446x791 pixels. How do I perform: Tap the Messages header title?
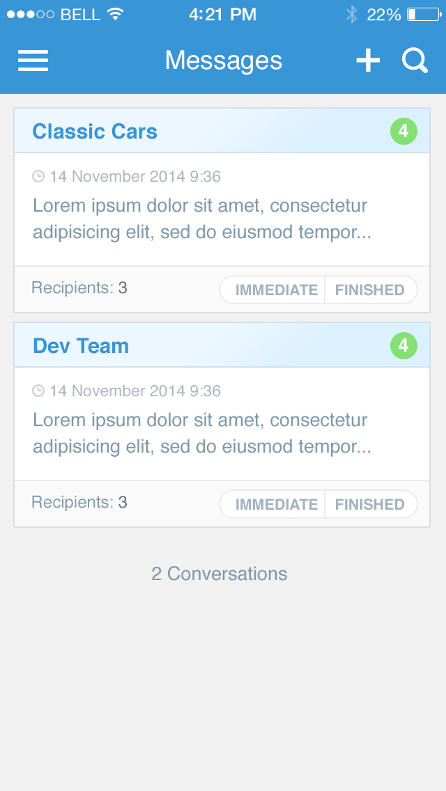[224, 61]
